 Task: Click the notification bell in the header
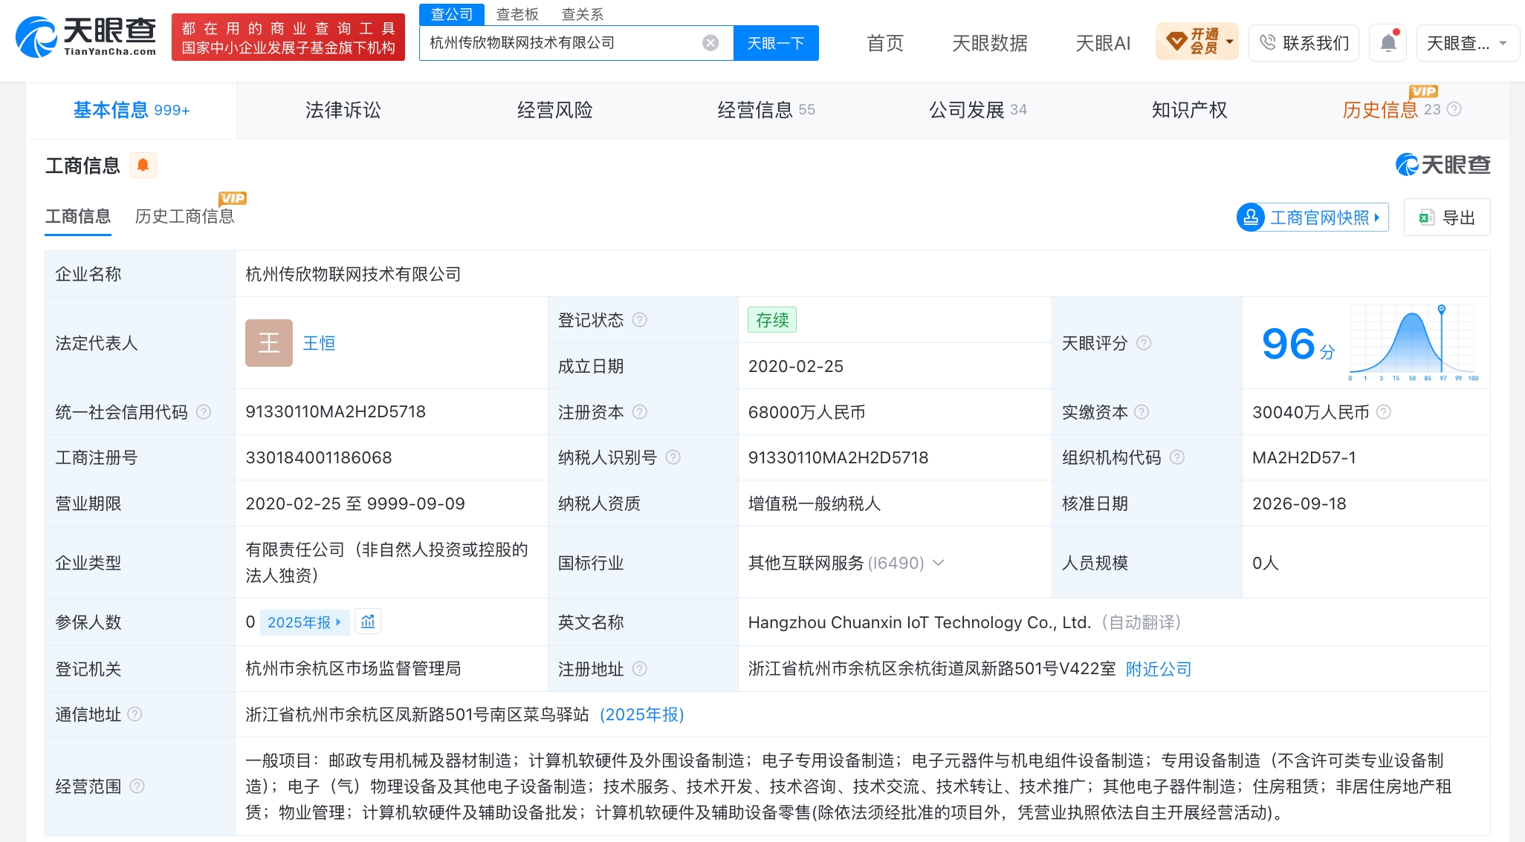click(x=1388, y=43)
